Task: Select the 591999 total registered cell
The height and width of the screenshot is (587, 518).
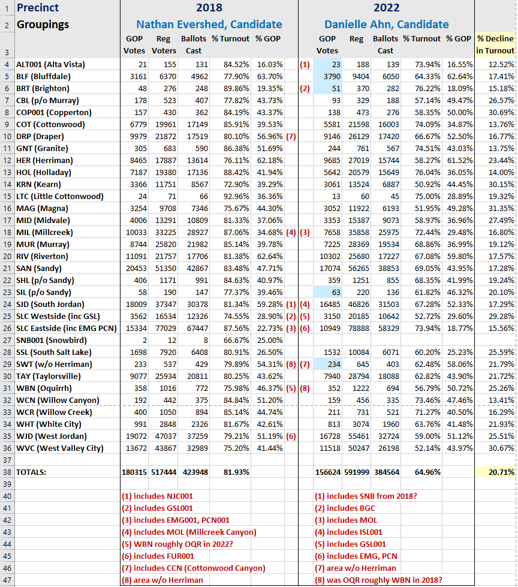Action: [x=356, y=472]
